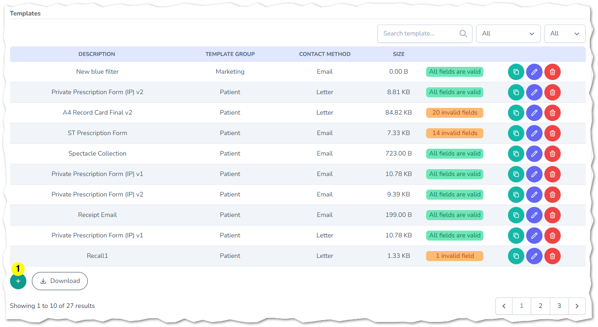Click the 199.00 B size value
Image resolution: width=598 pixels, height=327 pixels.
(x=399, y=215)
